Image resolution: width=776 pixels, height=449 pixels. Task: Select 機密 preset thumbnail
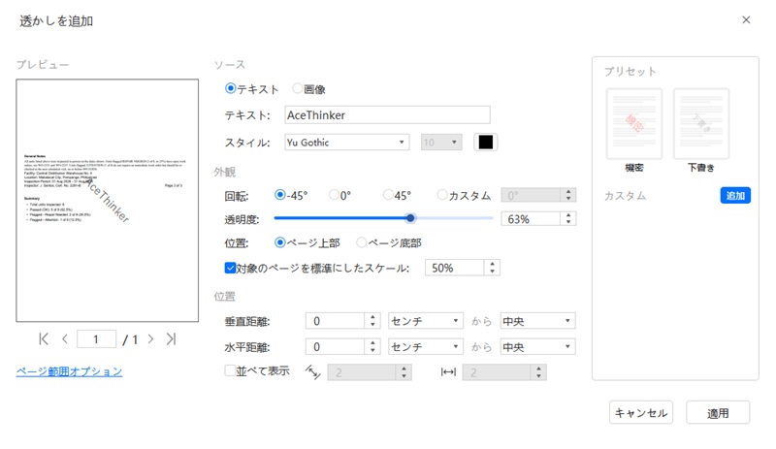[x=634, y=124]
